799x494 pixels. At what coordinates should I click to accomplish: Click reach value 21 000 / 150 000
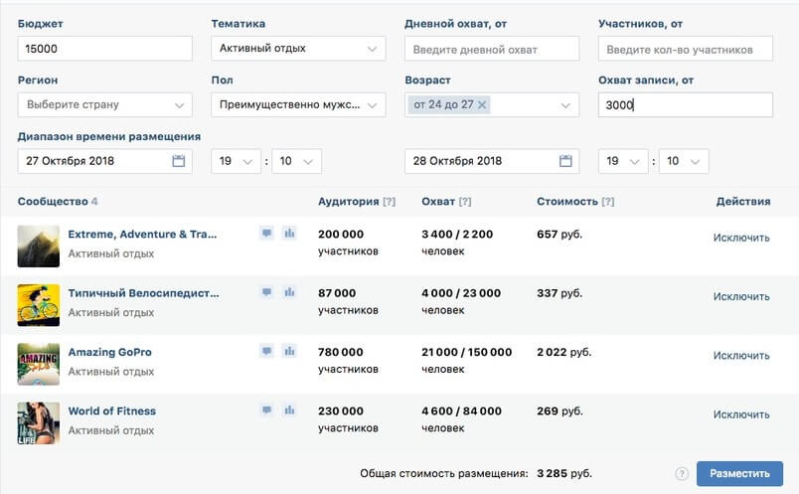point(467,352)
